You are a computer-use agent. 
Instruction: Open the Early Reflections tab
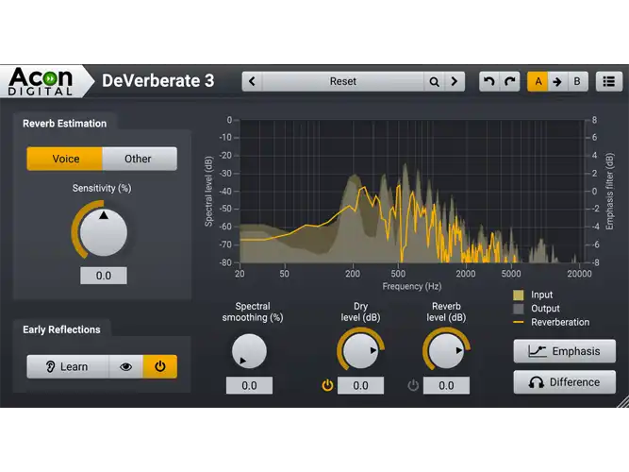point(61,329)
